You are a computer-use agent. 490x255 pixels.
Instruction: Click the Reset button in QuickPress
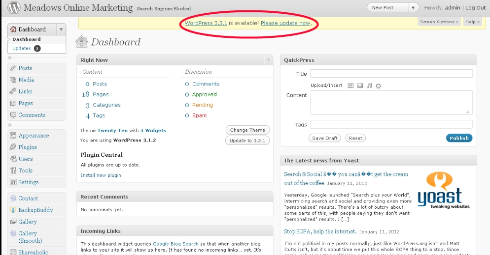[355, 138]
